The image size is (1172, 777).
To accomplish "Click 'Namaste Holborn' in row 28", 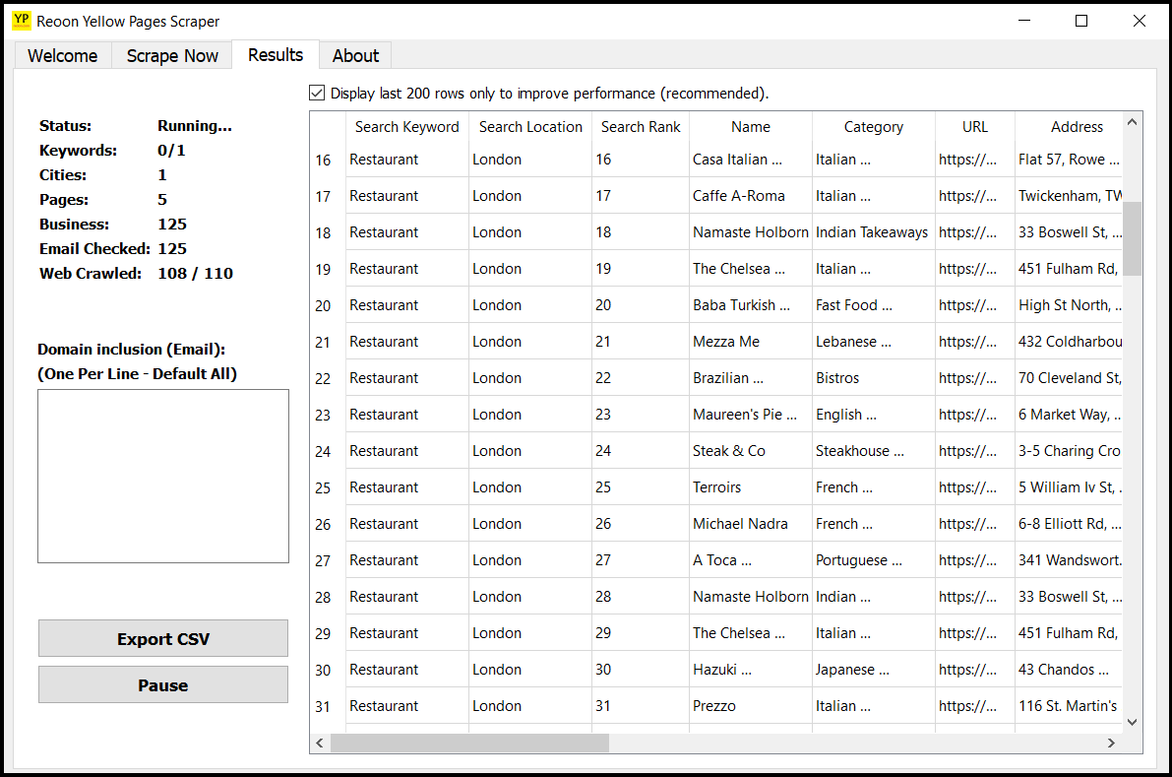I will click(751, 597).
